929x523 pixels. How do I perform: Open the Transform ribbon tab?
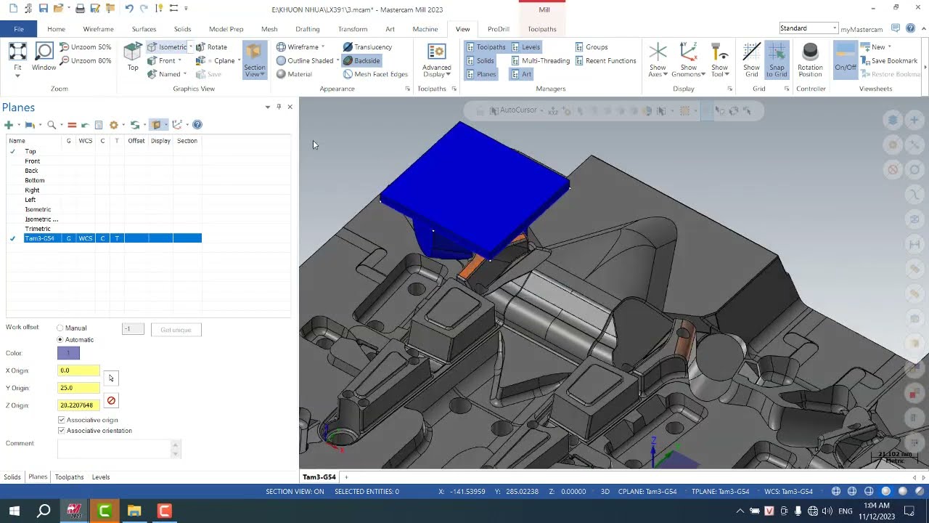(353, 29)
